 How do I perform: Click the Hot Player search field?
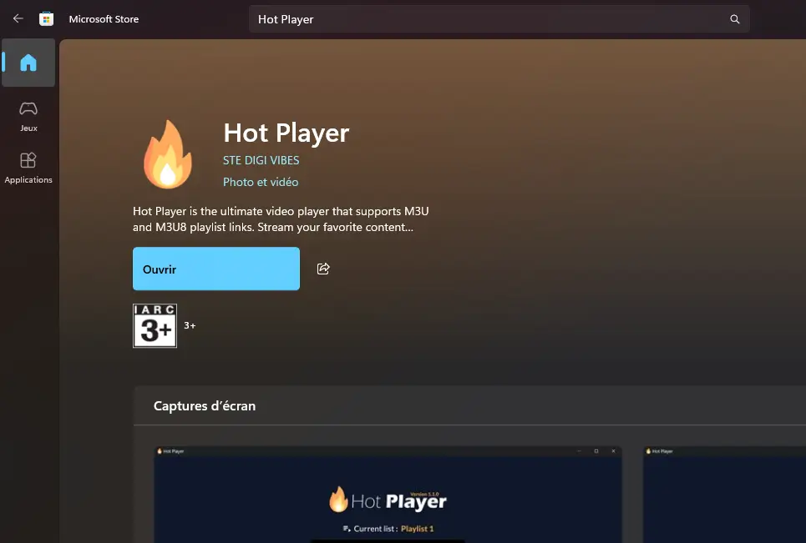coord(499,19)
